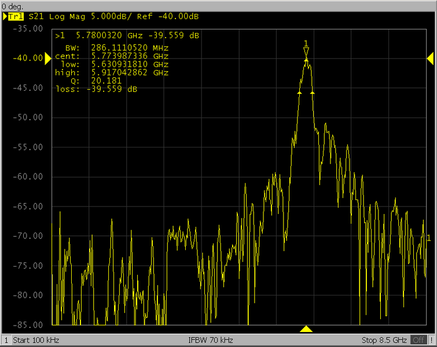Click the active trace arrow beside Tr1
This screenshot has width=437, height=347.
(x=4, y=17)
